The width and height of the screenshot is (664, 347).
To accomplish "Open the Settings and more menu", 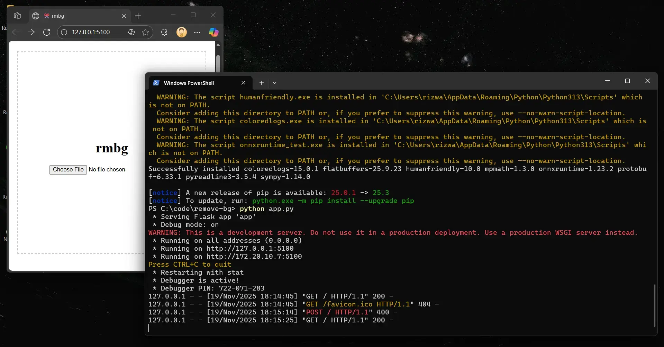I will coord(197,32).
